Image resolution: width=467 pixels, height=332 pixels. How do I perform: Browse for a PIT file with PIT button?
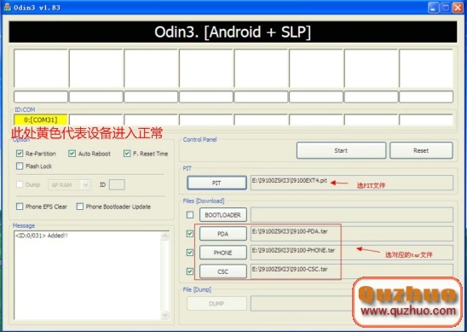pyautogui.click(x=216, y=183)
